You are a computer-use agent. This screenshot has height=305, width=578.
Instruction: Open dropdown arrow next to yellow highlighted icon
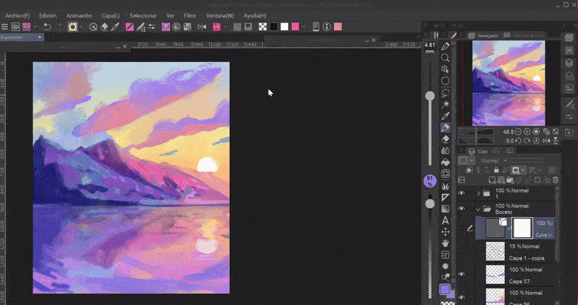tap(81, 27)
